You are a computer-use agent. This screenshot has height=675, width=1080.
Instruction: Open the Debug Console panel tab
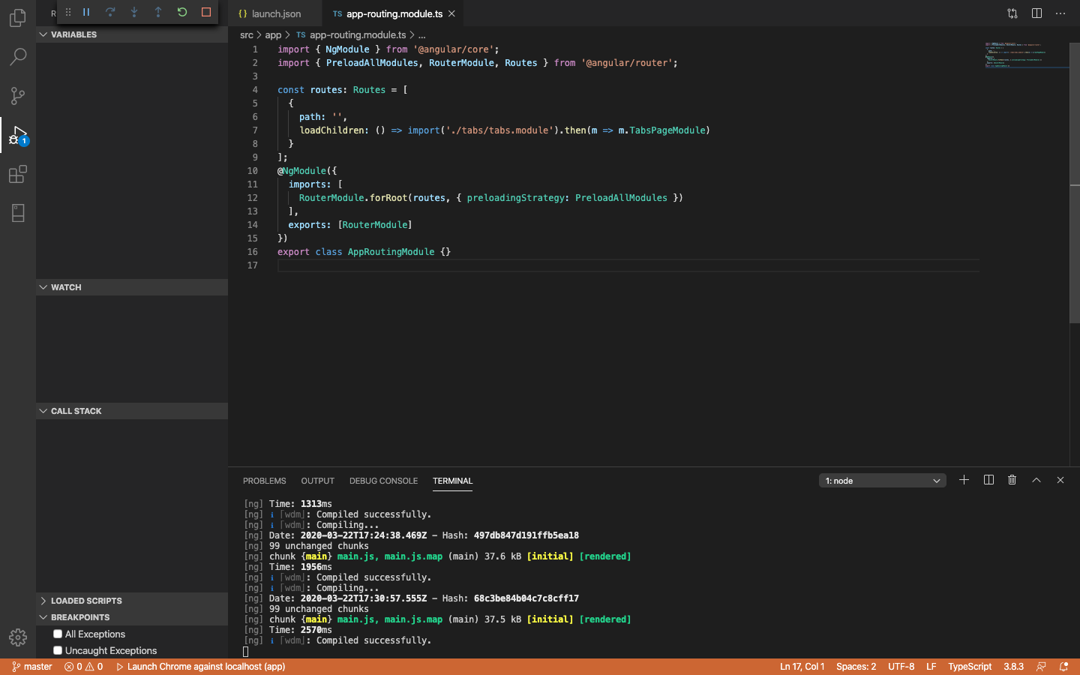(x=383, y=481)
